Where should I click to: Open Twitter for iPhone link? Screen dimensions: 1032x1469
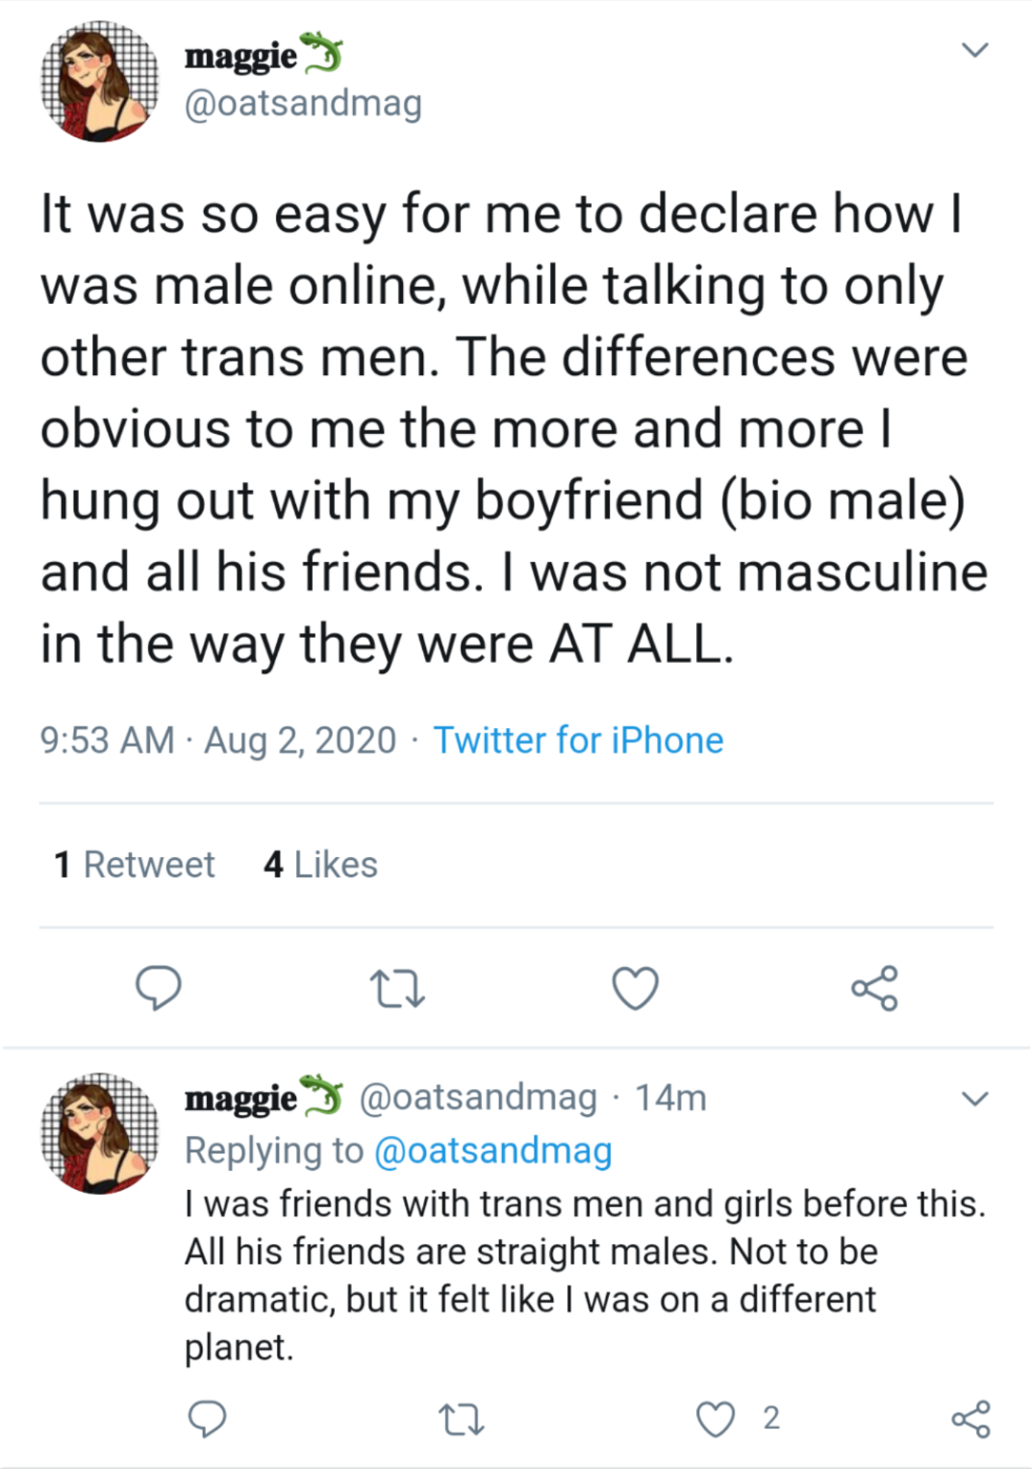pos(578,741)
